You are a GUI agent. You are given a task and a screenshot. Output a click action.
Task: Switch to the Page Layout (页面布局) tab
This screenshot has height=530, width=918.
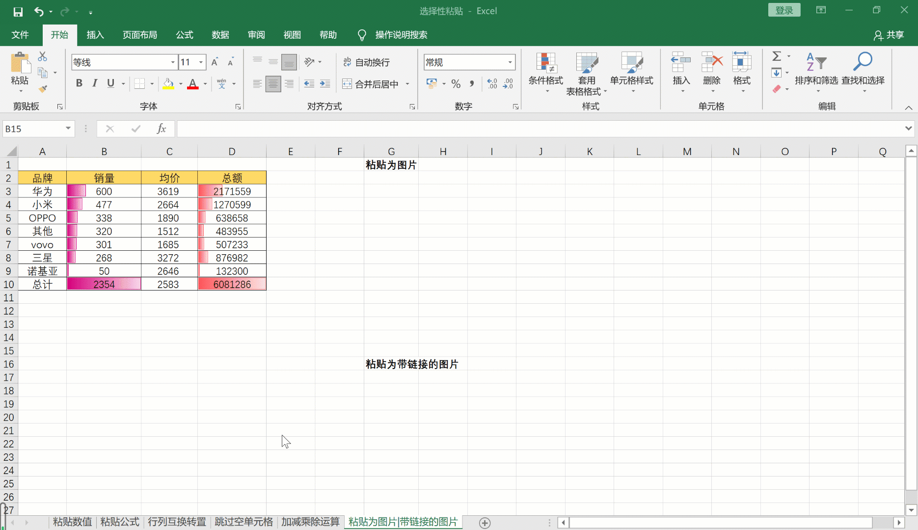140,35
